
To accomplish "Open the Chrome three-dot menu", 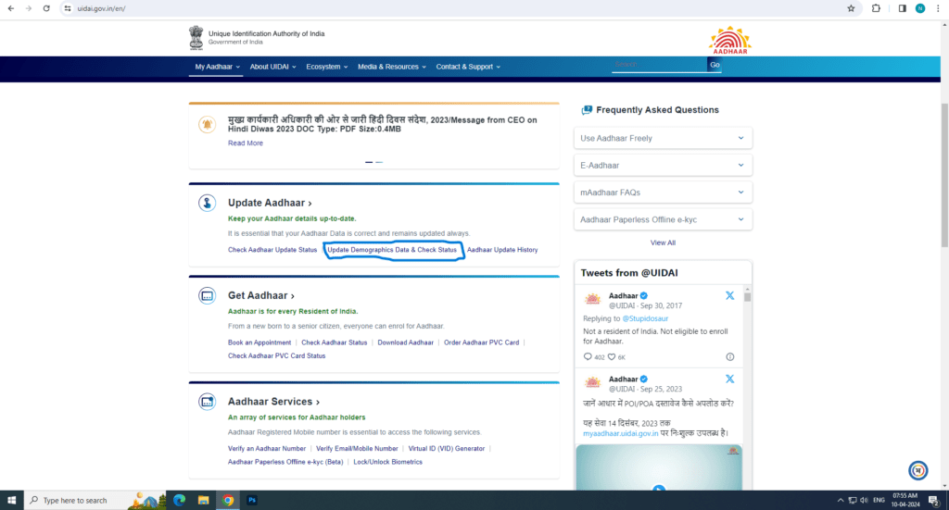I will click(938, 8).
